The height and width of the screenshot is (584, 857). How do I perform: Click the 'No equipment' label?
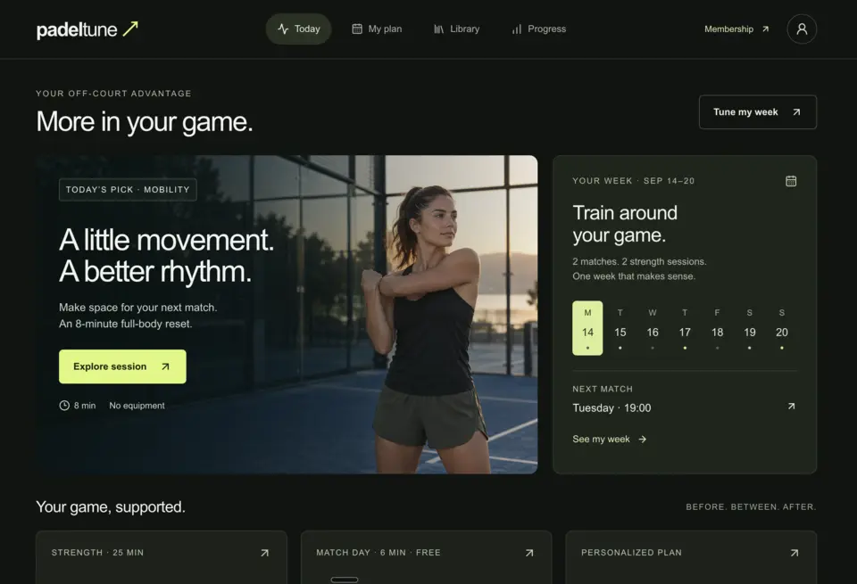pyautogui.click(x=137, y=406)
